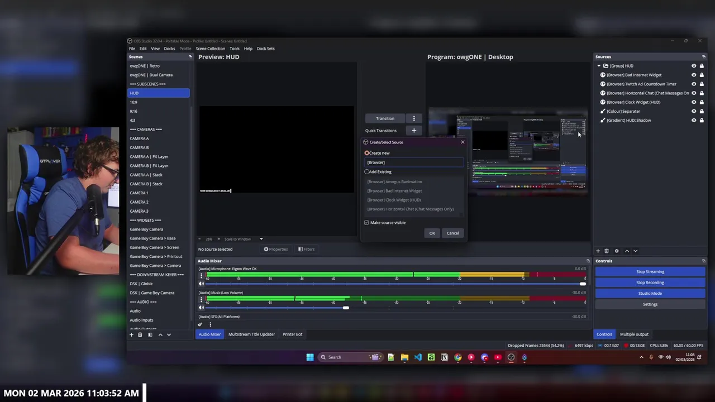Move source up in the Sources toolbar
The width and height of the screenshot is (715, 402).
627,251
